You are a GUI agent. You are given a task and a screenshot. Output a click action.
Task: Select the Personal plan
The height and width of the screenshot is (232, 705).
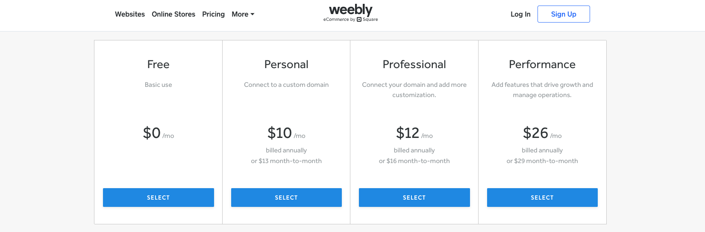point(286,198)
